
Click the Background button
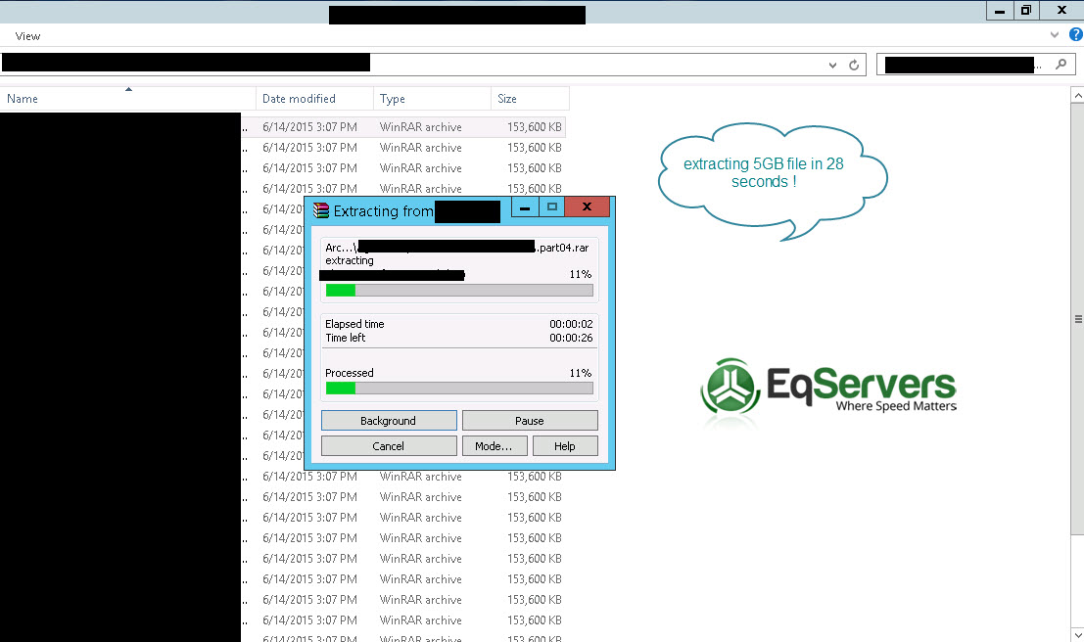tap(389, 420)
